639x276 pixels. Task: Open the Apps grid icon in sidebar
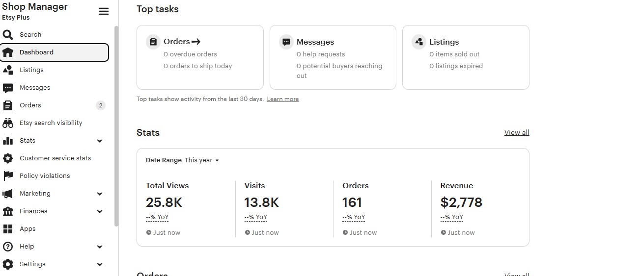point(8,229)
